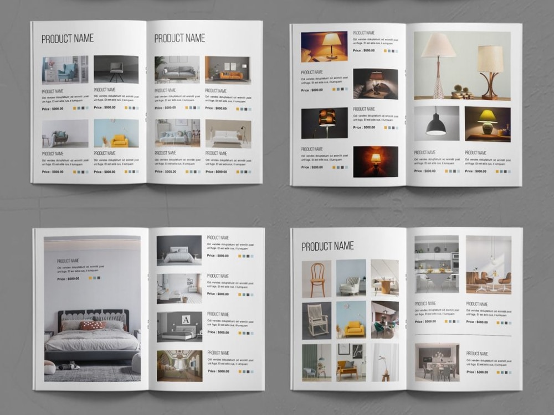Click the grey armchair with teal pillow photo
Image resolution: width=554 pixels, height=415 pixels.
(x=65, y=133)
